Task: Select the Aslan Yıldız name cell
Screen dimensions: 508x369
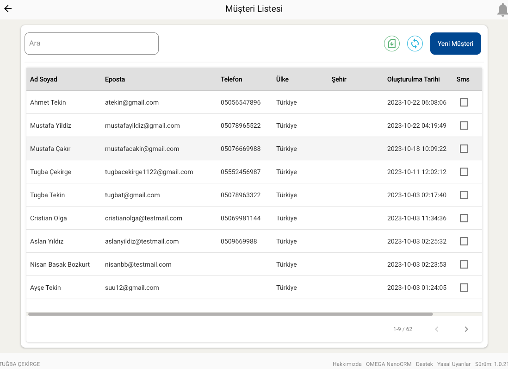Action: click(x=47, y=241)
